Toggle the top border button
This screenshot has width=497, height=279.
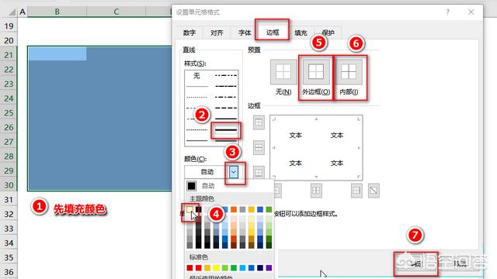pyautogui.click(x=259, y=122)
